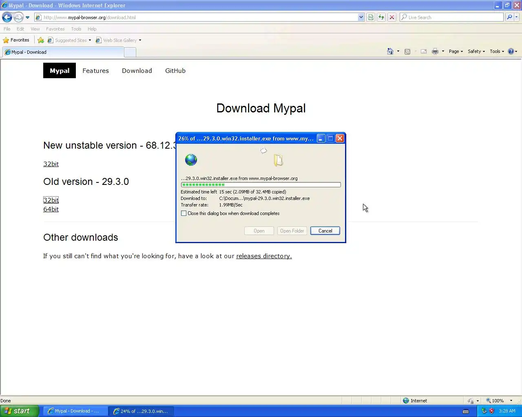Viewport: 522px width, 417px height.
Task: Expand the Help icon dropdown arrow
Action: (x=516, y=51)
